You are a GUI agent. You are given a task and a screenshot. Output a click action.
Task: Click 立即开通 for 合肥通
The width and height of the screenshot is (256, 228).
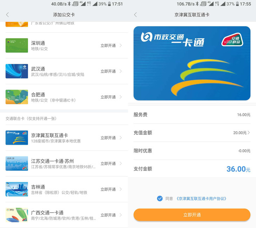[108, 97]
